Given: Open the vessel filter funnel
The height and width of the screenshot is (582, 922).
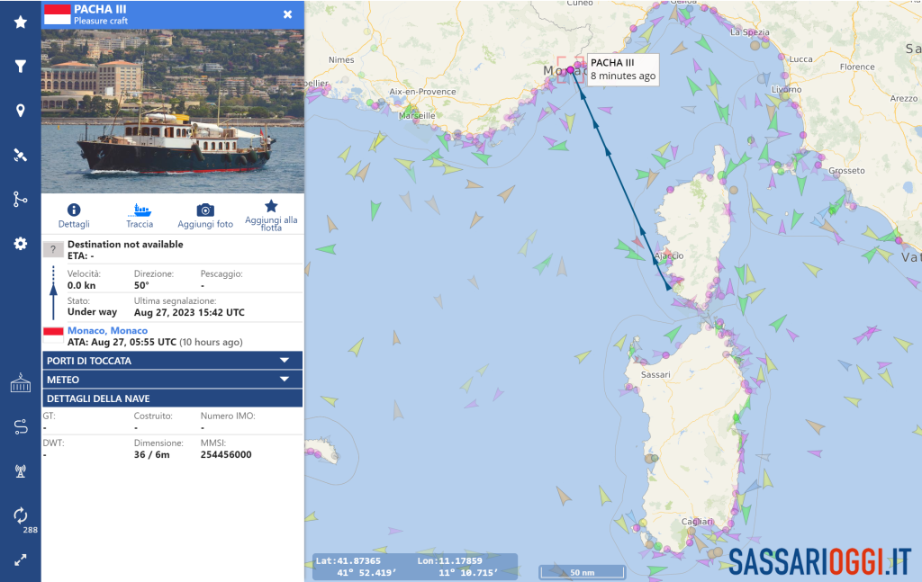Looking at the screenshot, I should click(20, 66).
